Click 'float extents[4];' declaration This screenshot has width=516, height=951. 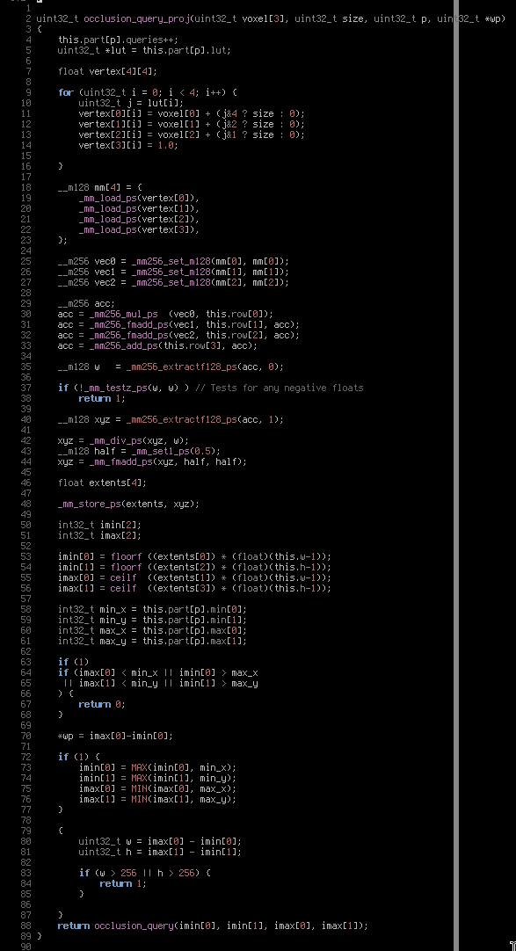click(102, 483)
